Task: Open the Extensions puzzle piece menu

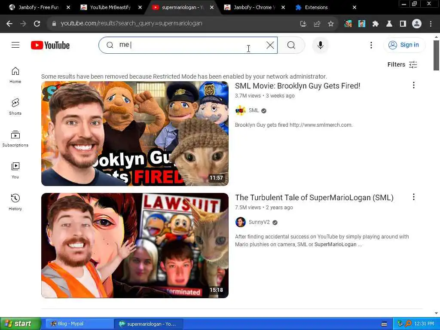Action: click(x=376, y=24)
